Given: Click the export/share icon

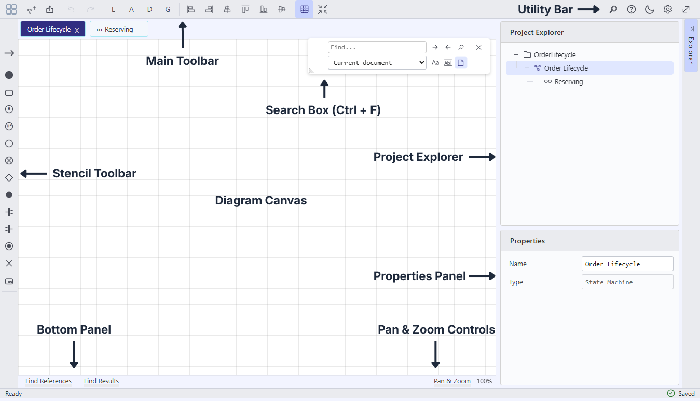Looking at the screenshot, I should pos(50,9).
